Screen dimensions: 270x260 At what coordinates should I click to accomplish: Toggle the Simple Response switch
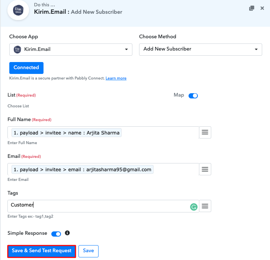tap(56, 234)
